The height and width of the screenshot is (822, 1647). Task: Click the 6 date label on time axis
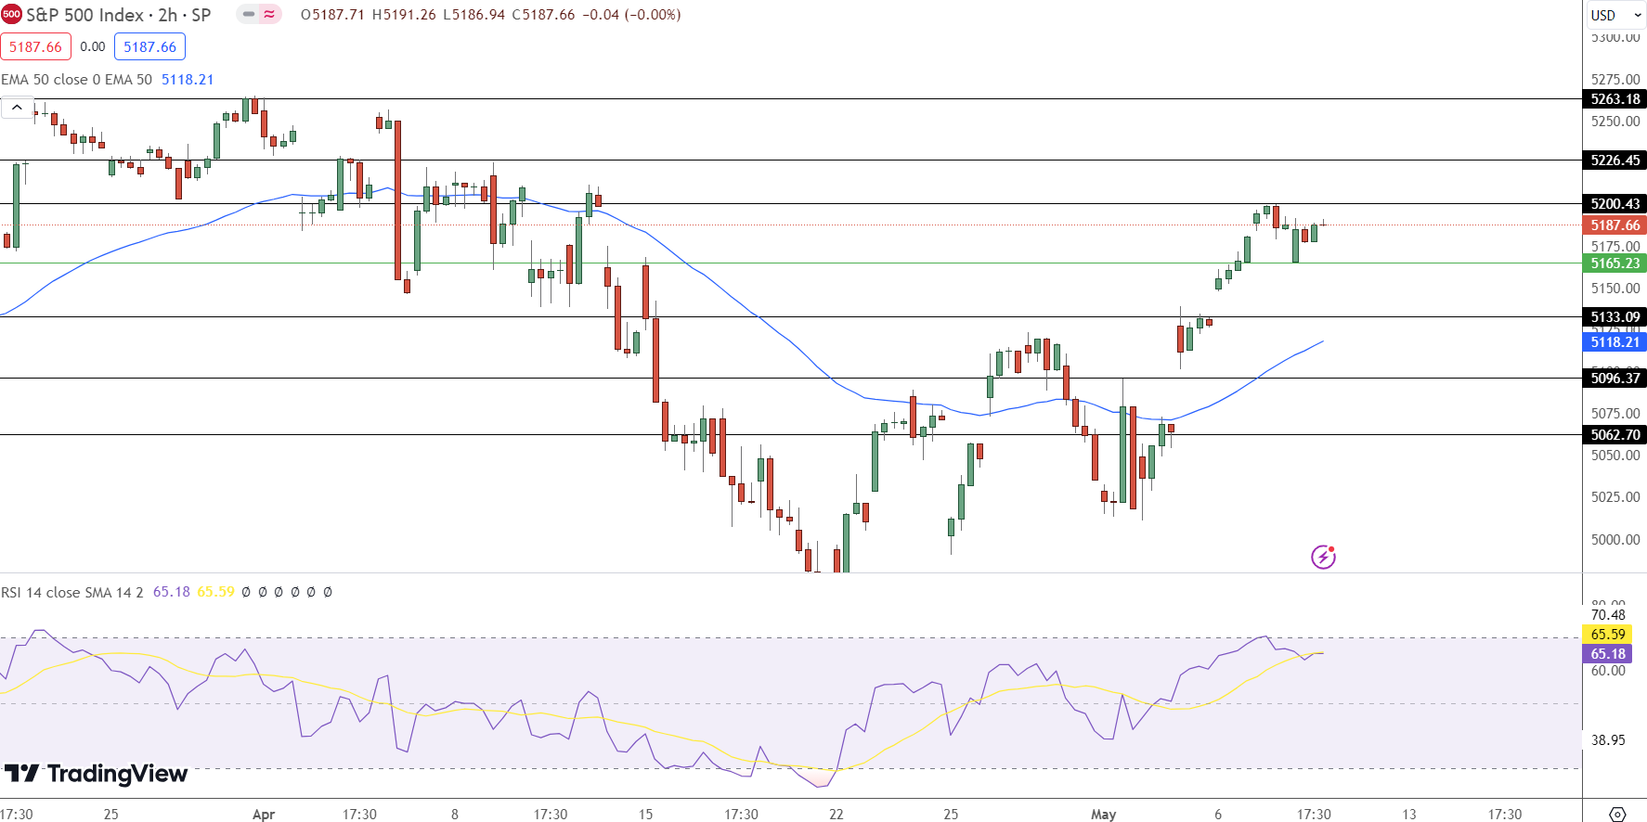pyautogui.click(x=1218, y=815)
